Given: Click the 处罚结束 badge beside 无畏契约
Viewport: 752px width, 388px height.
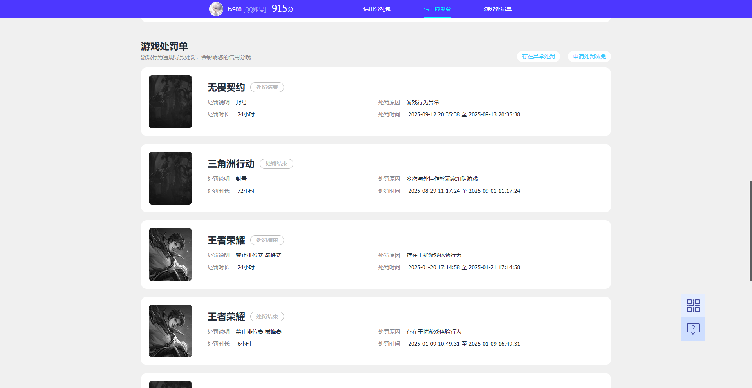Looking at the screenshot, I should coord(267,87).
